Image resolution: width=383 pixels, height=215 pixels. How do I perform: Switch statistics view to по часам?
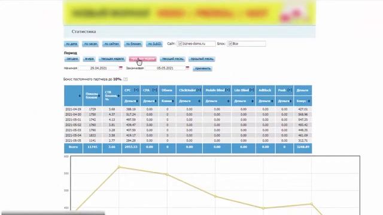click(x=90, y=44)
